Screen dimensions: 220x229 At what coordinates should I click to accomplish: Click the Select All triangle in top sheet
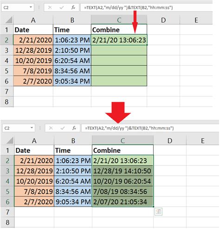point(8,20)
